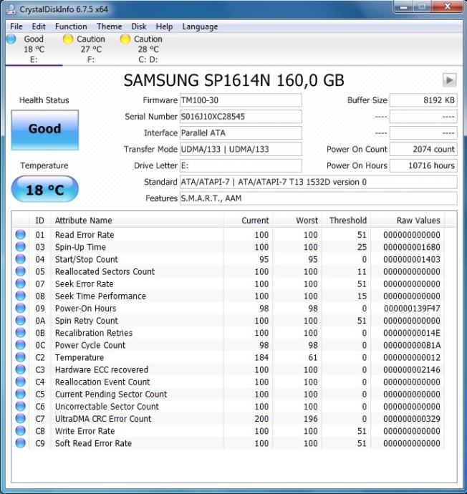Select the Caution C: D: disk tab
Viewport: 467px width, 494px height.
148,49
